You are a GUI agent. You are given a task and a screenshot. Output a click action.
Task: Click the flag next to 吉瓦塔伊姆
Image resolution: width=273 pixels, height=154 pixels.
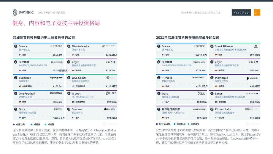pos(73,86)
